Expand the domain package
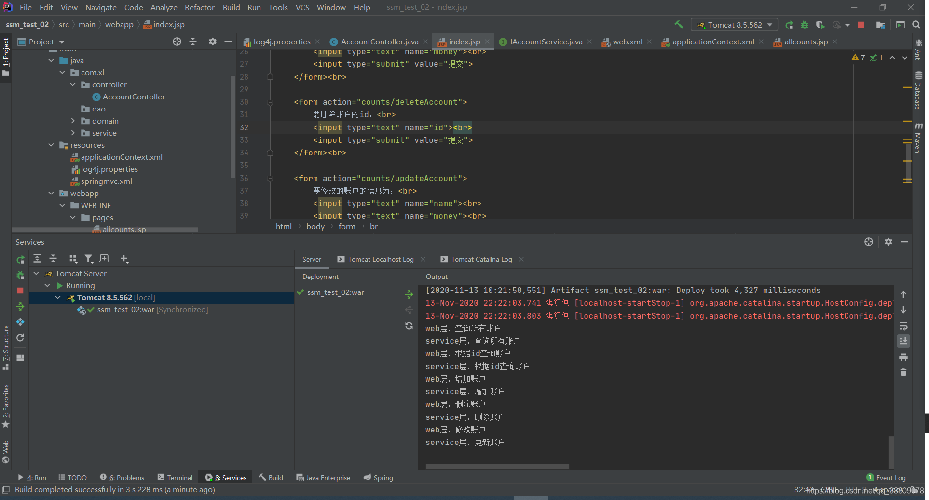This screenshot has width=929, height=500. point(73,121)
